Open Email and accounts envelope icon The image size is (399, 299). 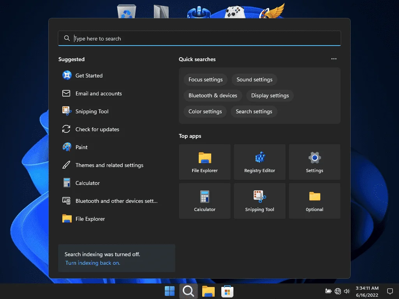pos(66,93)
